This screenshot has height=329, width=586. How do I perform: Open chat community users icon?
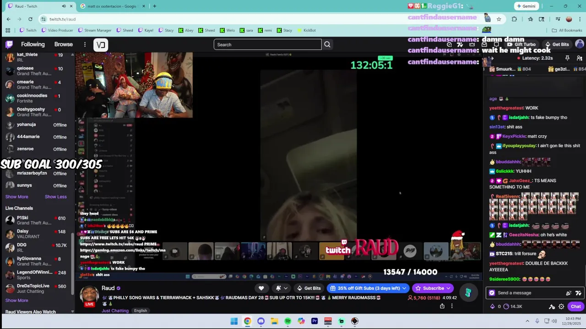[580, 58]
